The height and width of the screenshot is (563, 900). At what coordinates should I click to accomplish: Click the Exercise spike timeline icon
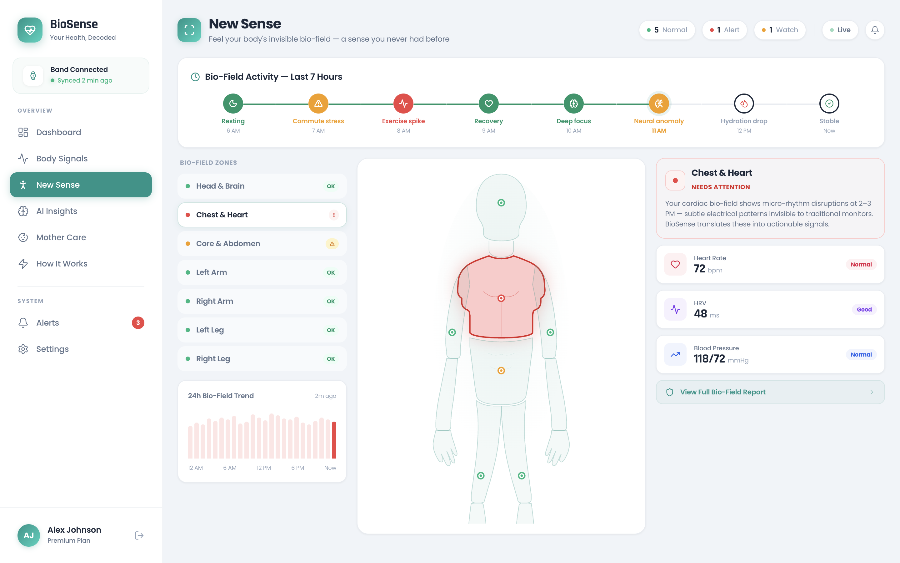coord(403,104)
